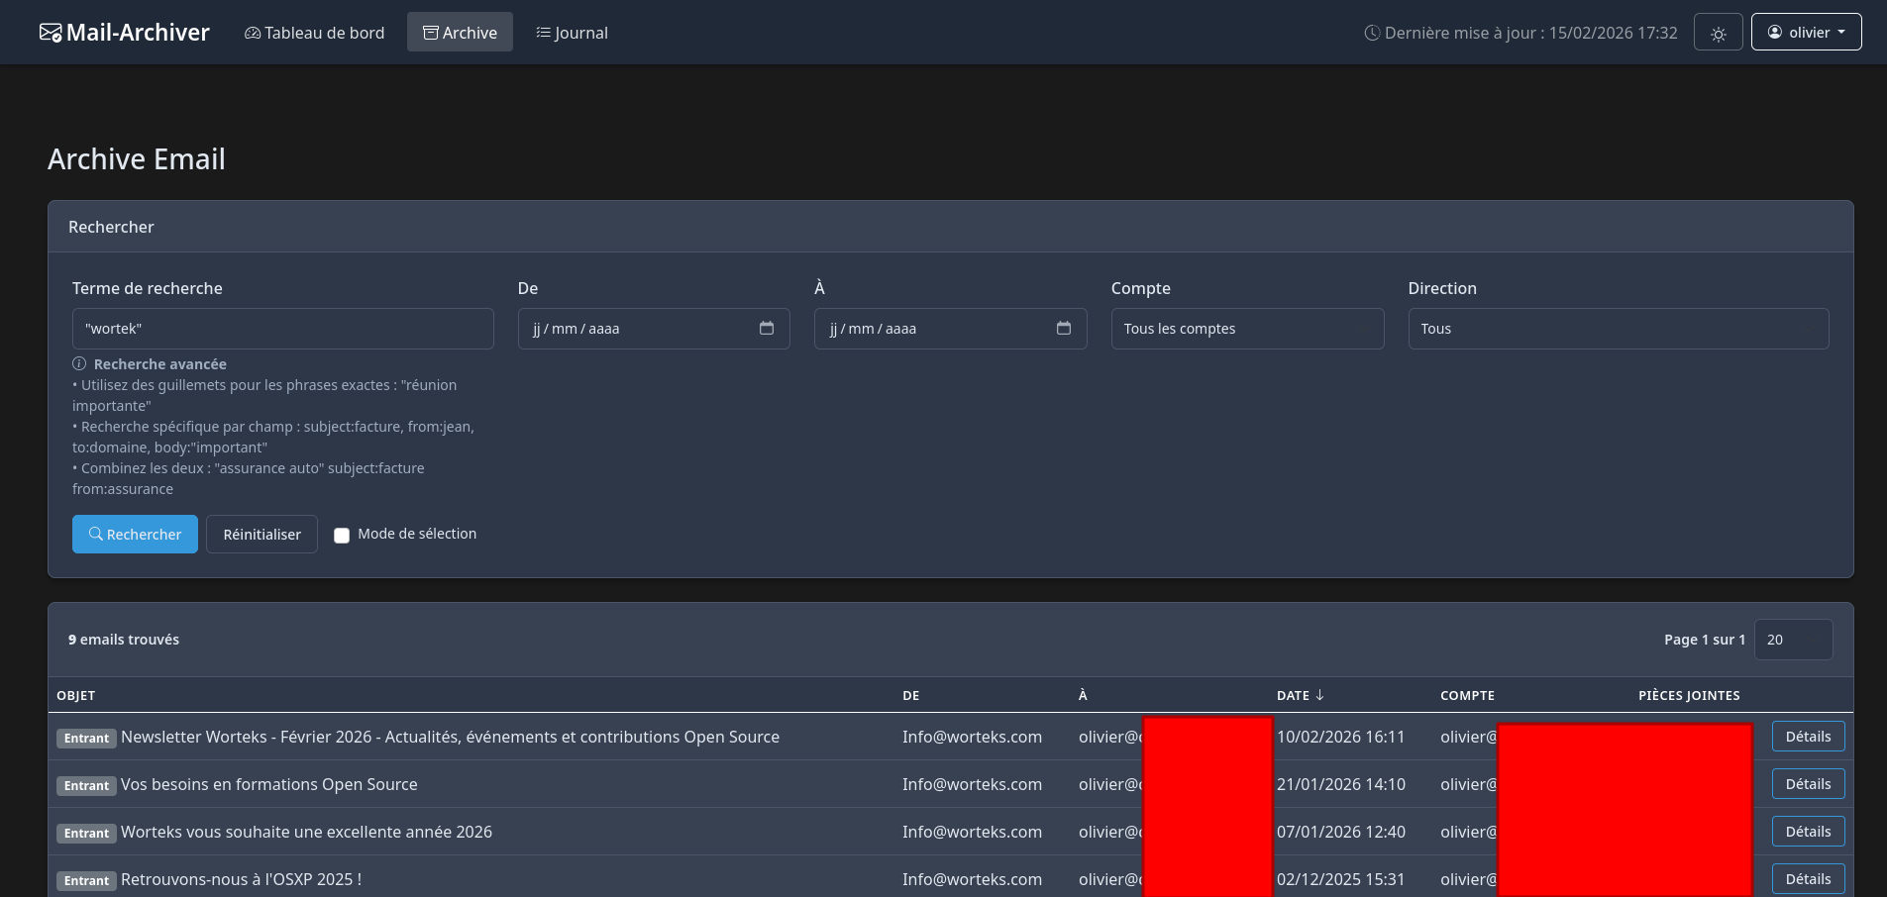This screenshot has width=1887, height=897.
Task: Open the calendar picker in À field
Action: click(x=1063, y=329)
